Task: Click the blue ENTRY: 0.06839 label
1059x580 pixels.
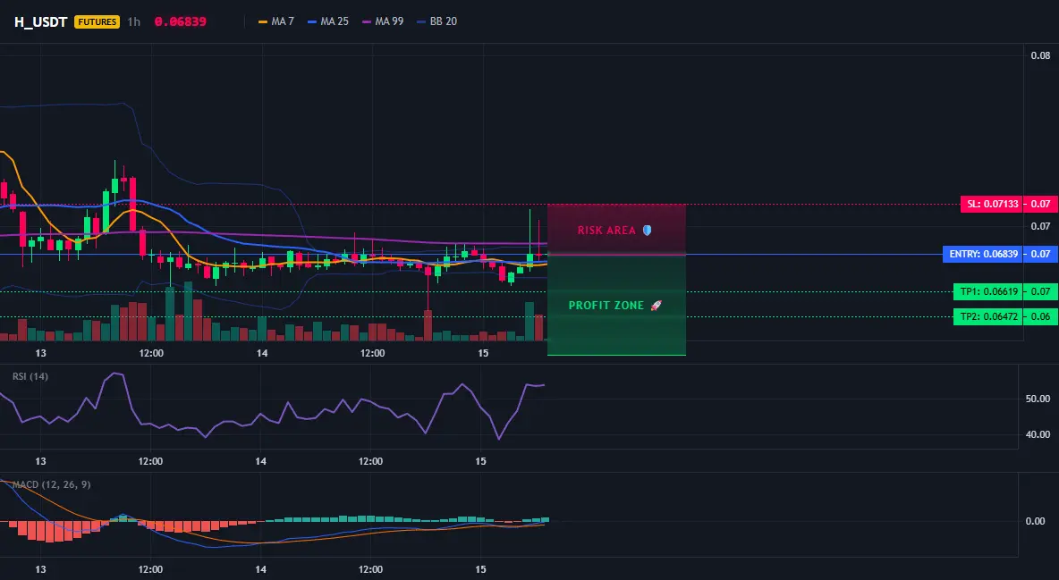Action: point(983,255)
